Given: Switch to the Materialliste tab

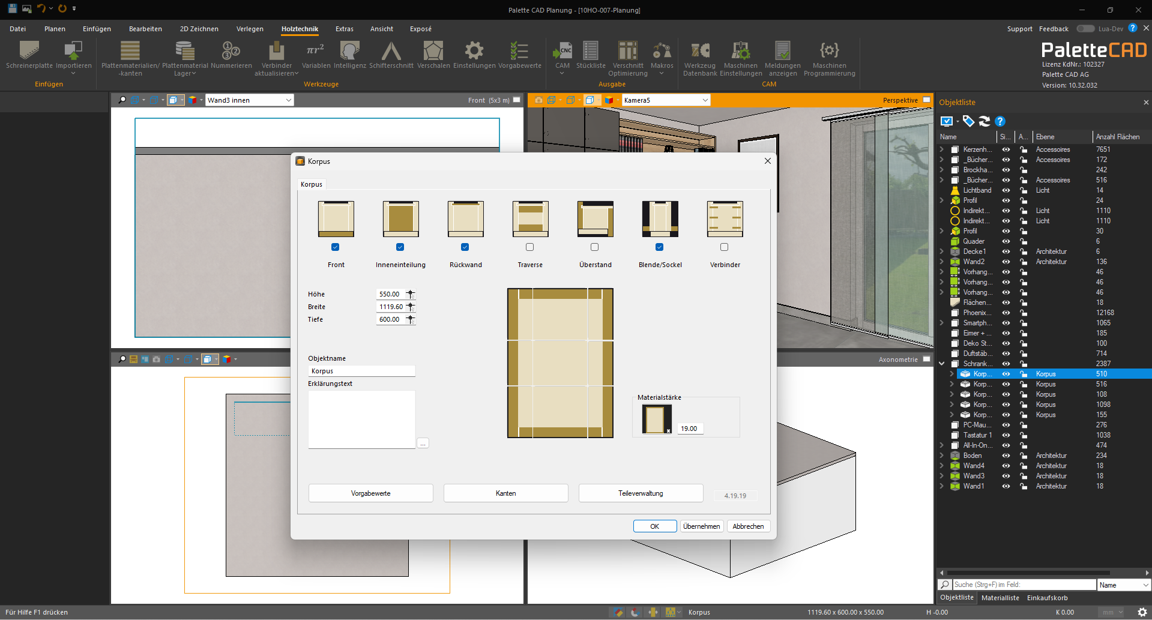Looking at the screenshot, I should click(1000, 598).
